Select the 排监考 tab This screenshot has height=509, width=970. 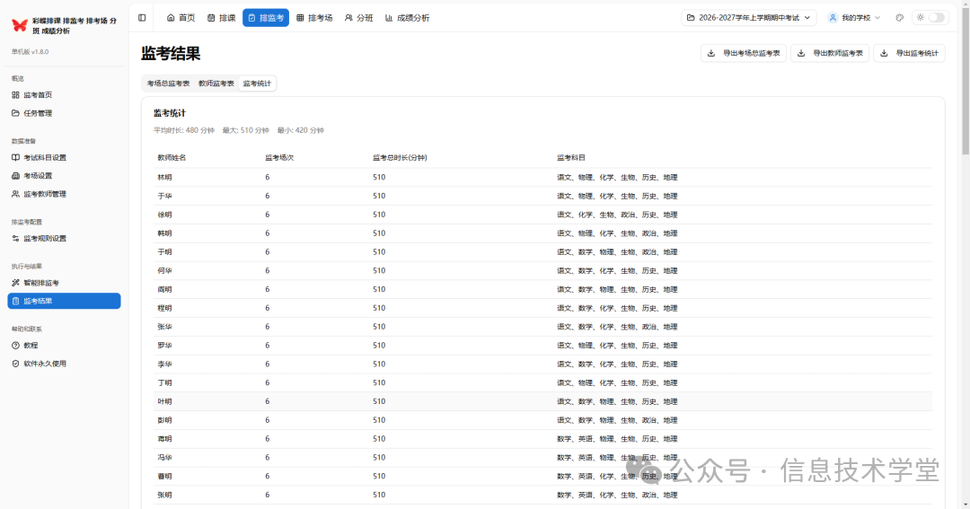coord(266,18)
